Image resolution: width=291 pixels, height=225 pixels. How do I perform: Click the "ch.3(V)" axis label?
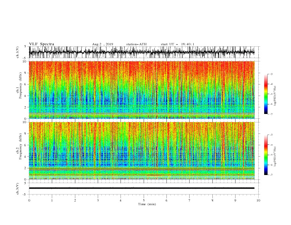click(18, 189)
